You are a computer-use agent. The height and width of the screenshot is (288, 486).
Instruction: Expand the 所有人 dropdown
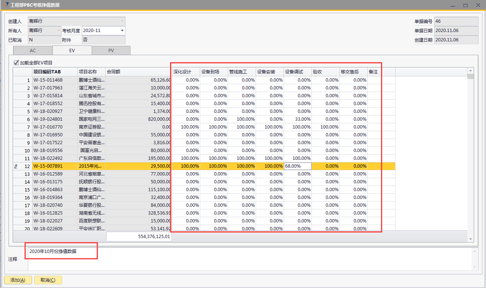click(x=58, y=31)
